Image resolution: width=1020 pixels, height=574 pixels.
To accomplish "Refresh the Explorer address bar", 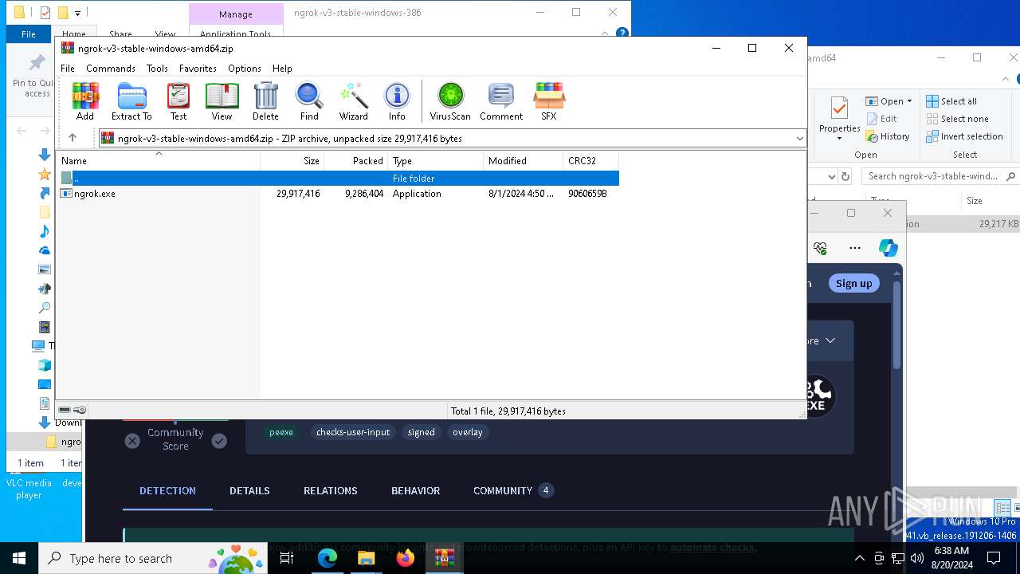I will tap(845, 176).
